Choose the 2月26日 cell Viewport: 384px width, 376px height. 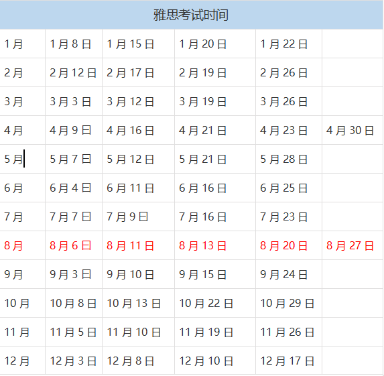pos(289,73)
